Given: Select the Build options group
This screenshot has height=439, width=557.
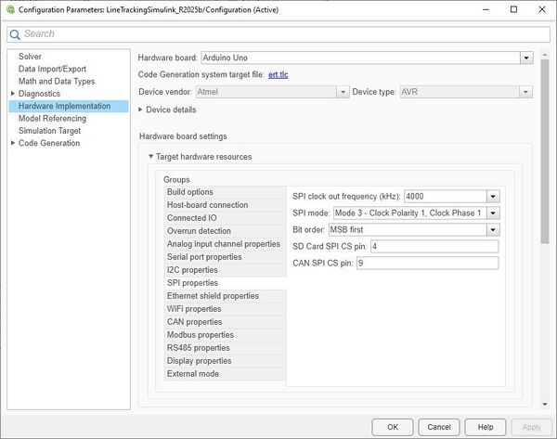Looking at the screenshot, I should (x=189, y=192).
